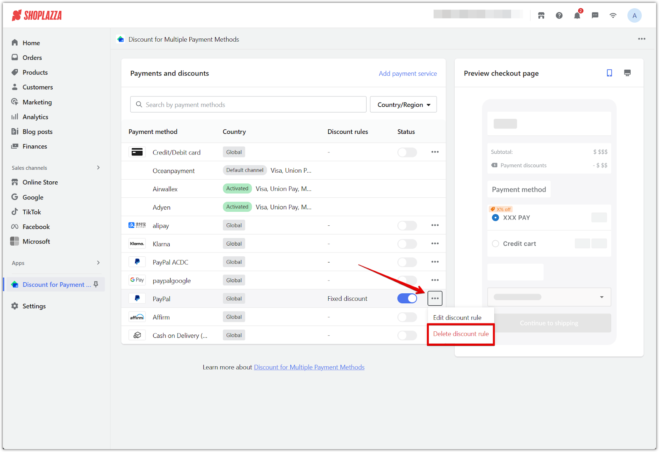Click the alipay logo icon
This screenshot has height=452, width=659.
point(137,225)
